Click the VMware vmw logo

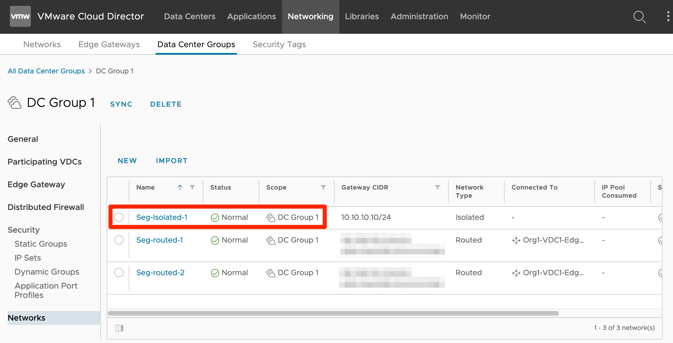[x=20, y=16]
